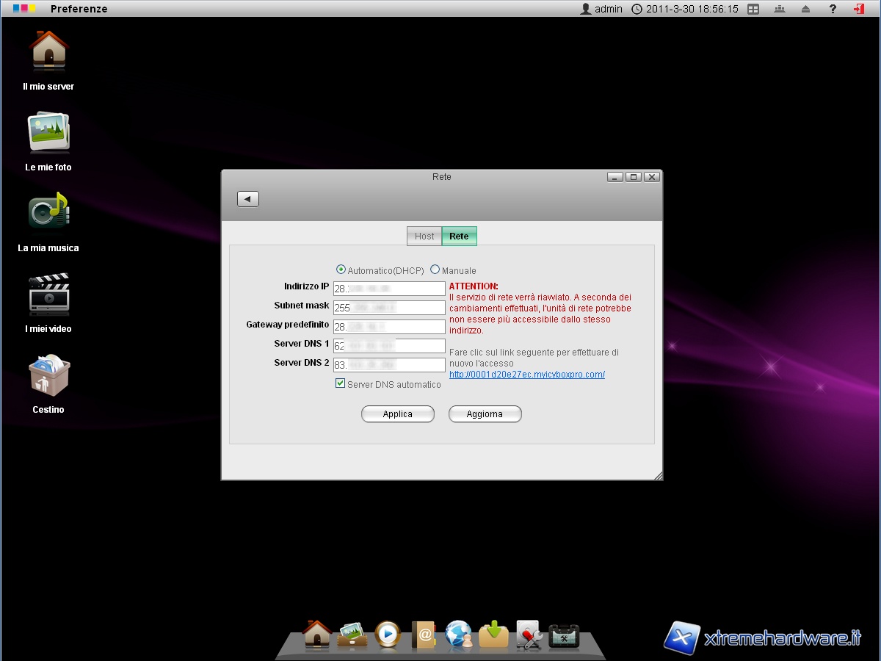881x661 pixels.
Task: Click the eject icon in the top bar
Action: (x=805, y=9)
